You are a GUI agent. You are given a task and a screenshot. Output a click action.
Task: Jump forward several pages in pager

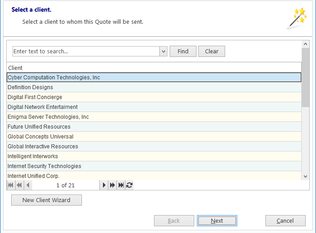tap(112, 185)
